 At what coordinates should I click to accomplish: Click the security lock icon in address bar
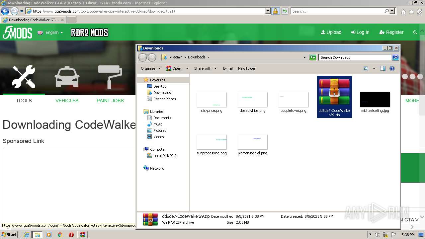point(275,11)
